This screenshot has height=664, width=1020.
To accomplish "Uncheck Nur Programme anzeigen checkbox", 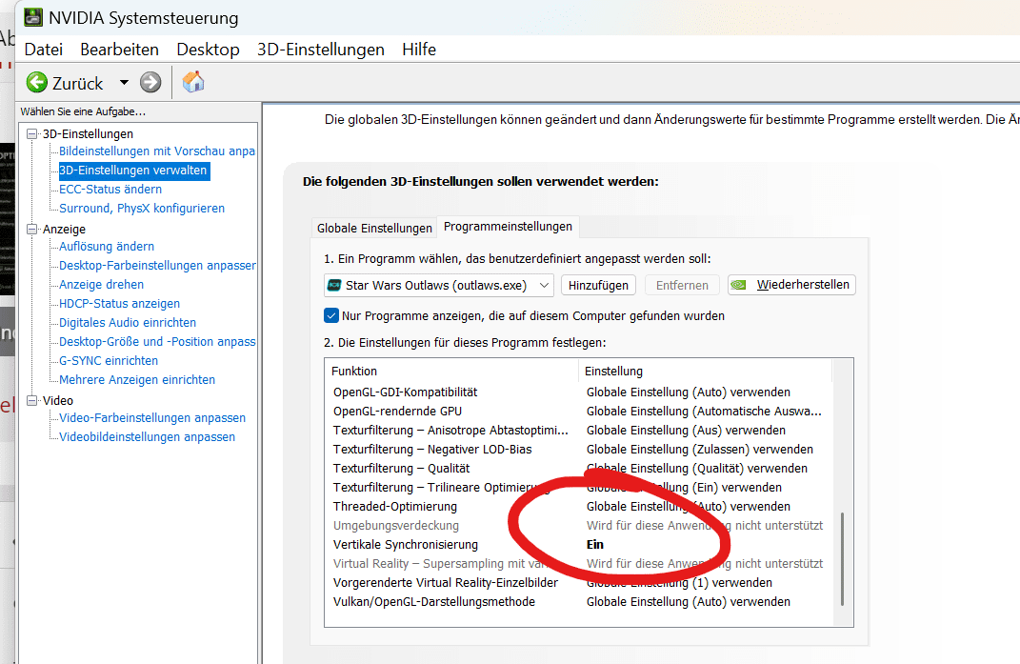I will (x=331, y=315).
